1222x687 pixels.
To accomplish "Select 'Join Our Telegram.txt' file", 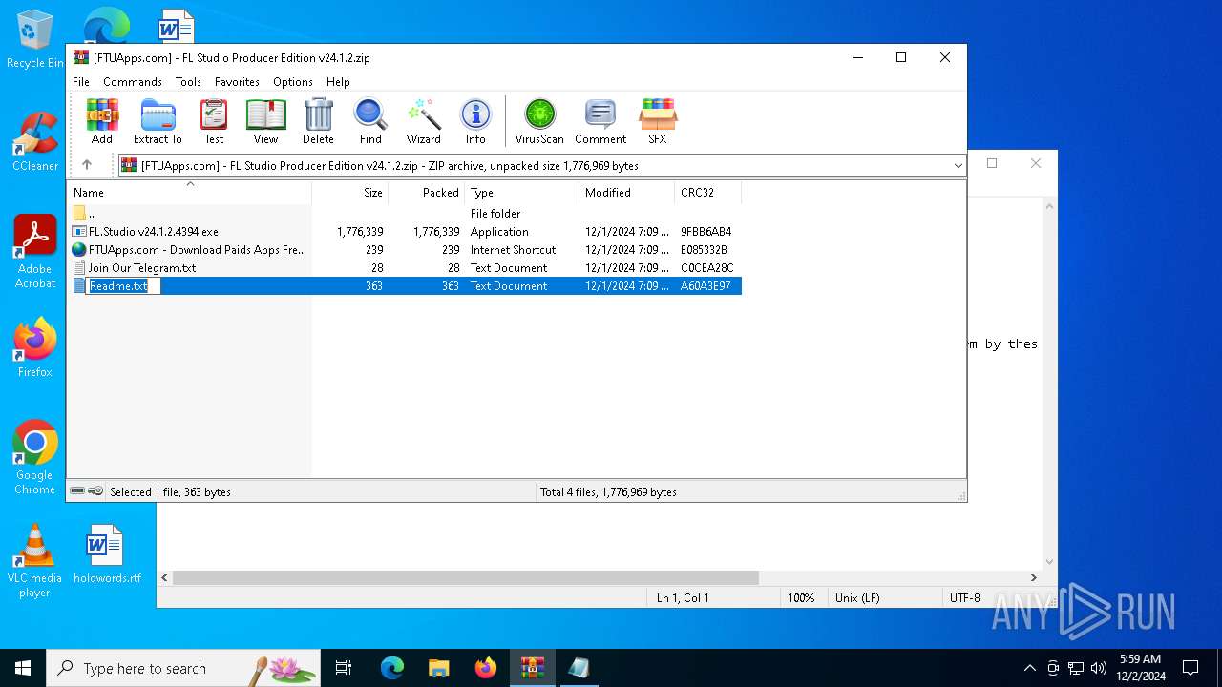I will tap(404, 268).
